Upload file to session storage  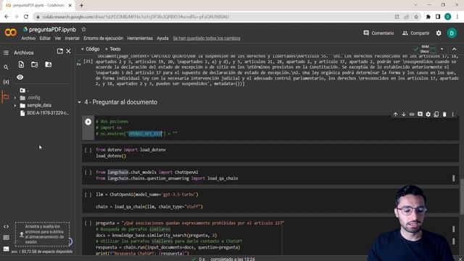21,65
